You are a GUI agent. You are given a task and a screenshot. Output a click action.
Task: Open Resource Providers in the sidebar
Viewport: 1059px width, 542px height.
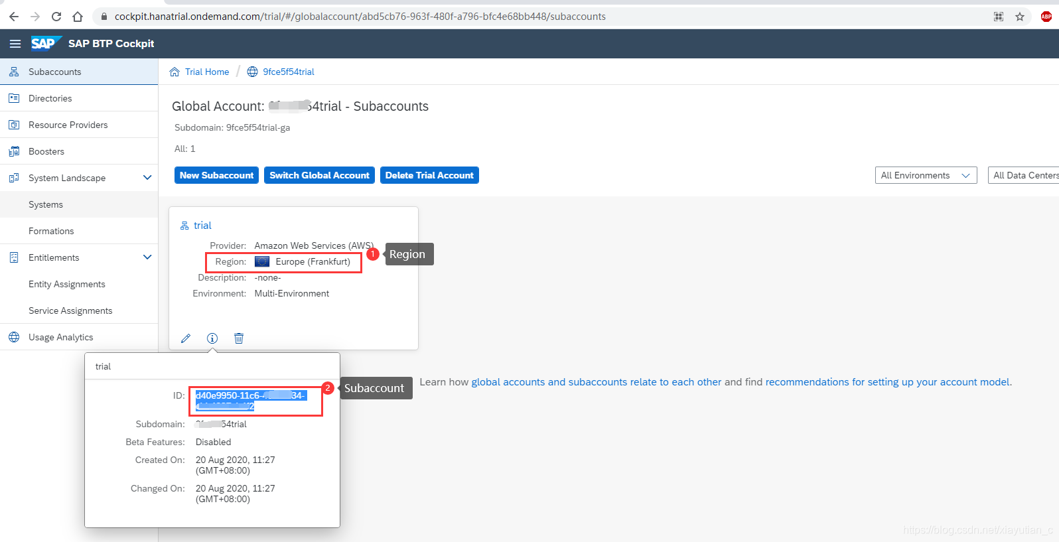coord(79,125)
